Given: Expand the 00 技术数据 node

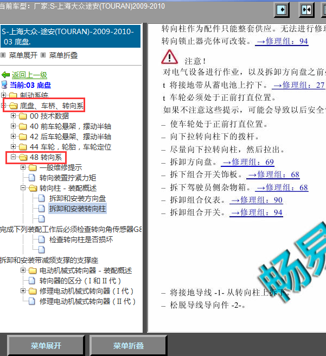Looking at the screenshot, I should point(13,115).
